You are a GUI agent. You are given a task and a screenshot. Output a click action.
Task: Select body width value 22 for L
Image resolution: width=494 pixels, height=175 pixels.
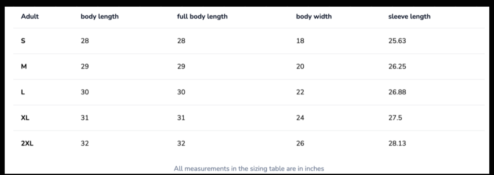coord(300,92)
